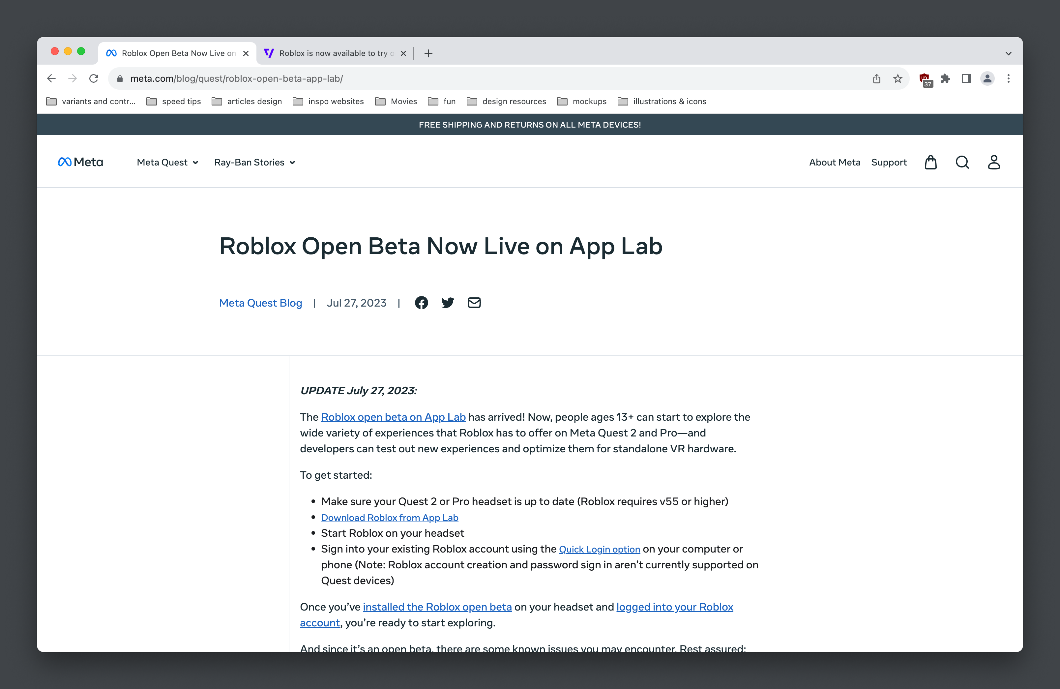Open a new tab with the plus button
The height and width of the screenshot is (689, 1060).
click(x=428, y=53)
